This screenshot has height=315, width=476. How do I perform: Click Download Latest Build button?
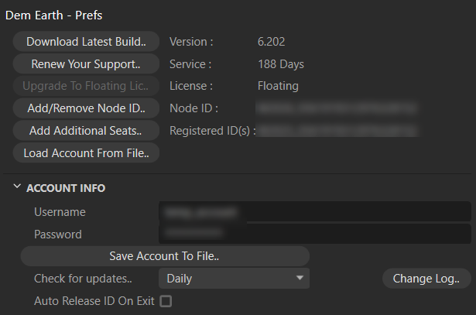point(86,42)
